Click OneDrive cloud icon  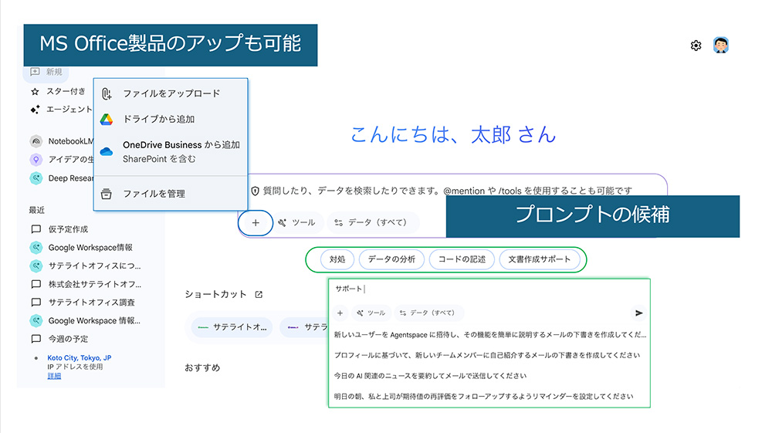tap(107, 151)
